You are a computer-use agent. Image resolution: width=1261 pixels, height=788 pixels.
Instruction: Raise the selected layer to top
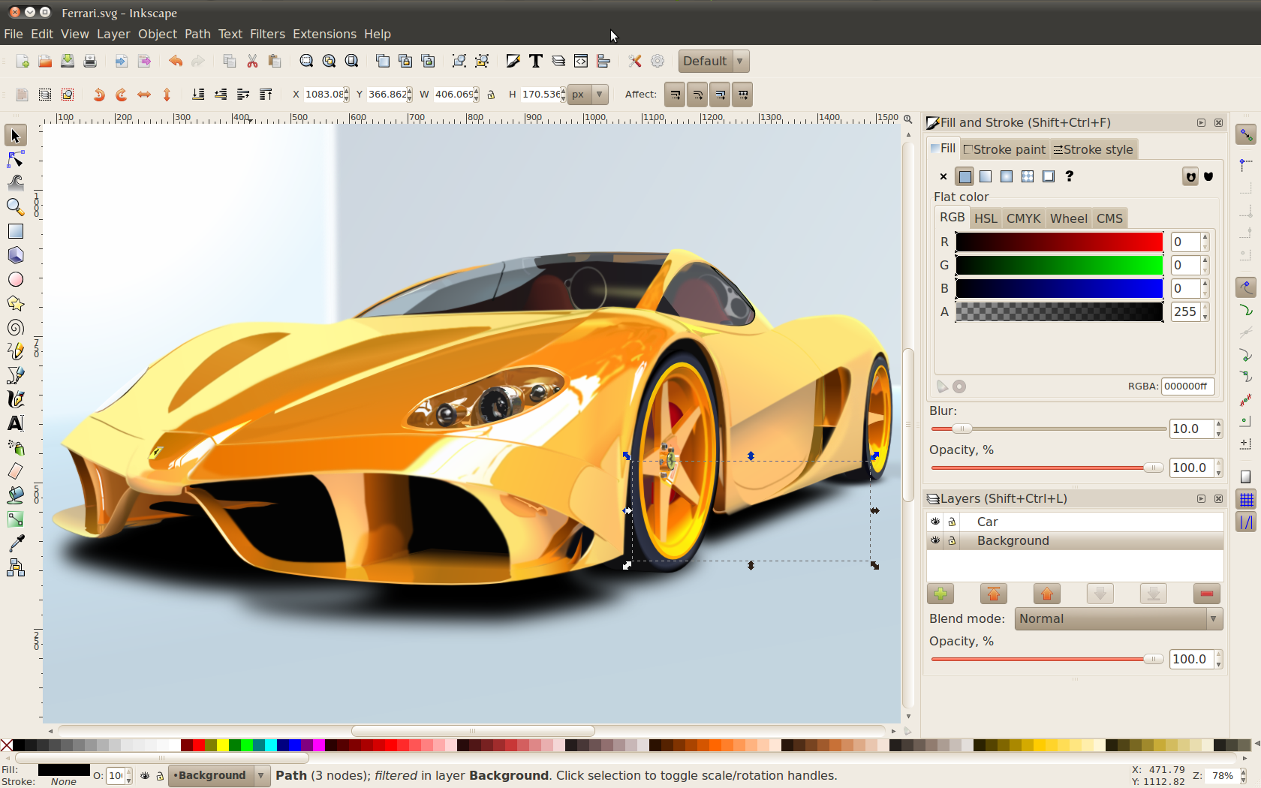point(993,593)
